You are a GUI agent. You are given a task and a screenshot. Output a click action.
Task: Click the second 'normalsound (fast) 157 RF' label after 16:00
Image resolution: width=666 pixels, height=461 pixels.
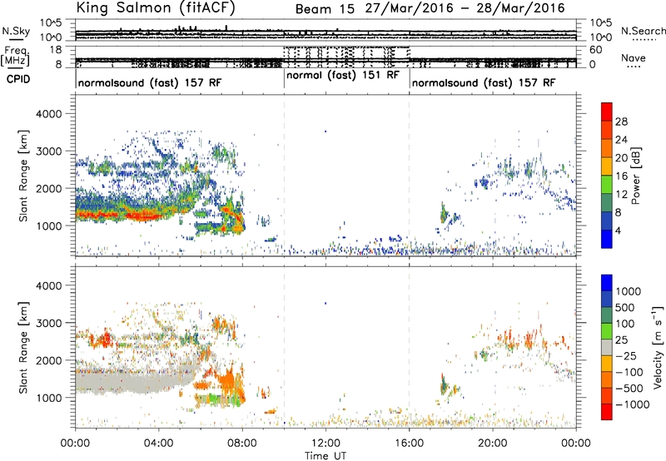pyautogui.click(x=484, y=82)
